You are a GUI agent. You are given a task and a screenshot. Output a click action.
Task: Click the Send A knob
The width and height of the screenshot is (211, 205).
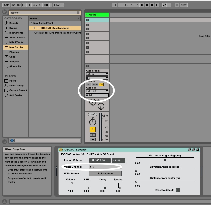(x=93, y=102)
